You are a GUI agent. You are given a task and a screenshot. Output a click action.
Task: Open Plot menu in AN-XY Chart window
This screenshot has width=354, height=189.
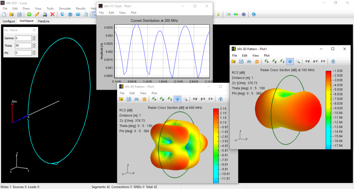click(133, 13)
